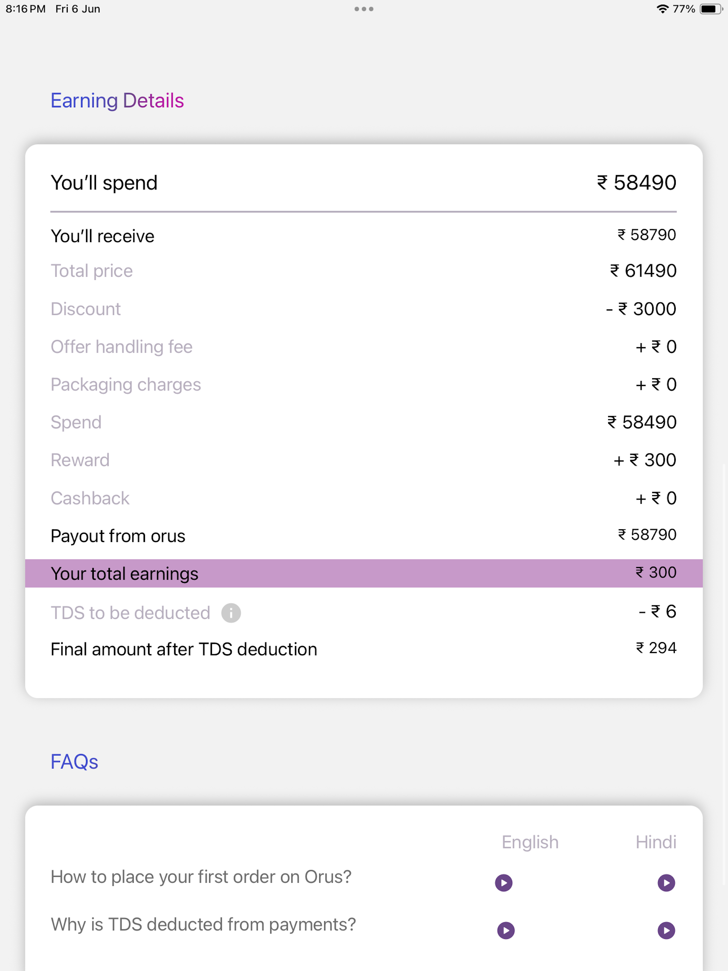Select the Hindi column header

tap(656, 842)
